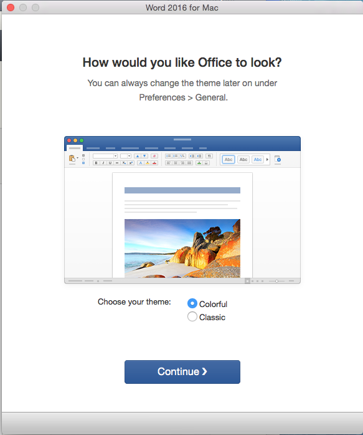The height and width of the screenshot is (435, 363).
Task: Click the Continue button
Action: tap(182, 372)
